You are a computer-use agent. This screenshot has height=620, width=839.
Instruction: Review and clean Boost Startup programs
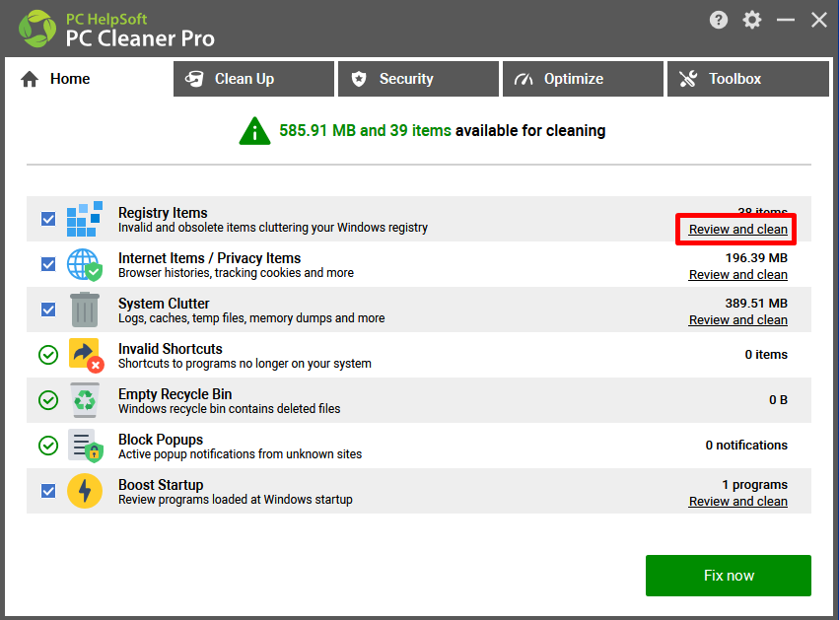737,502
